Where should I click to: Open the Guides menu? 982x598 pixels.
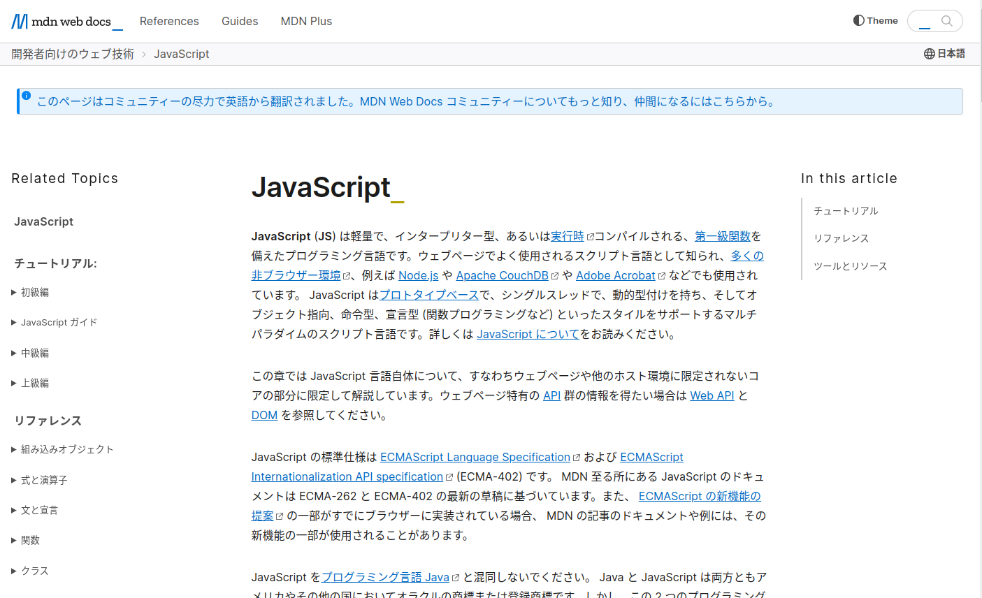click(240, 21)
